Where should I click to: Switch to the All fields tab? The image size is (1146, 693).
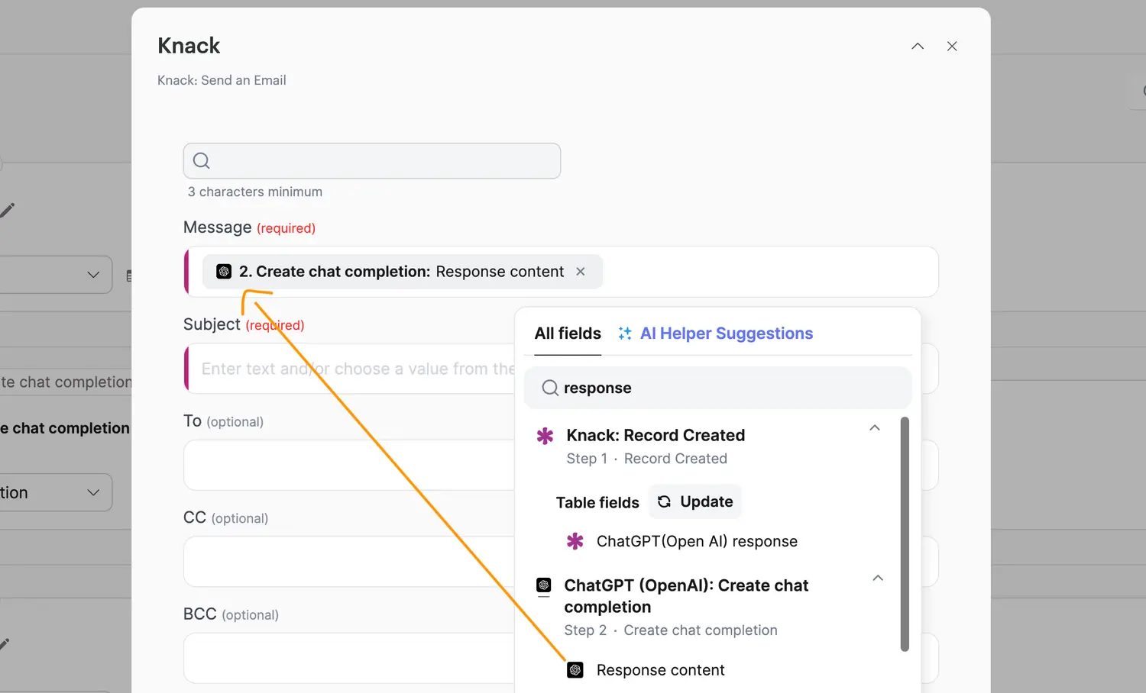click(568, 334)
